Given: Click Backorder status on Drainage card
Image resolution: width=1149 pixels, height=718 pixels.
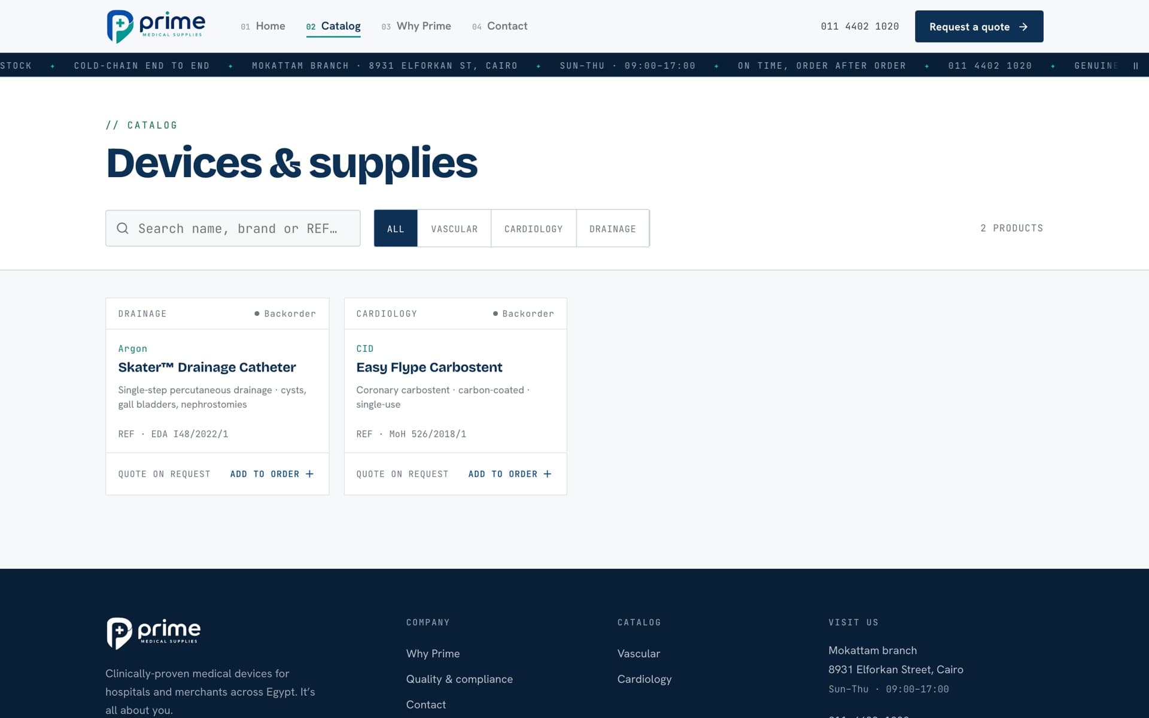Looking at the screenshot, I should tap(285, 314).
